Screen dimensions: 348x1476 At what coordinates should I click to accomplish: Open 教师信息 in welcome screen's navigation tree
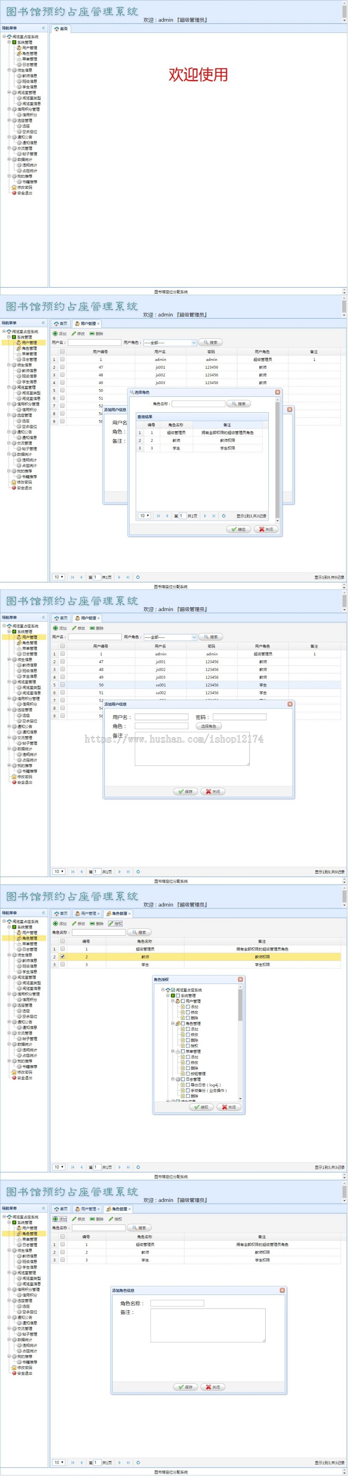30,76
